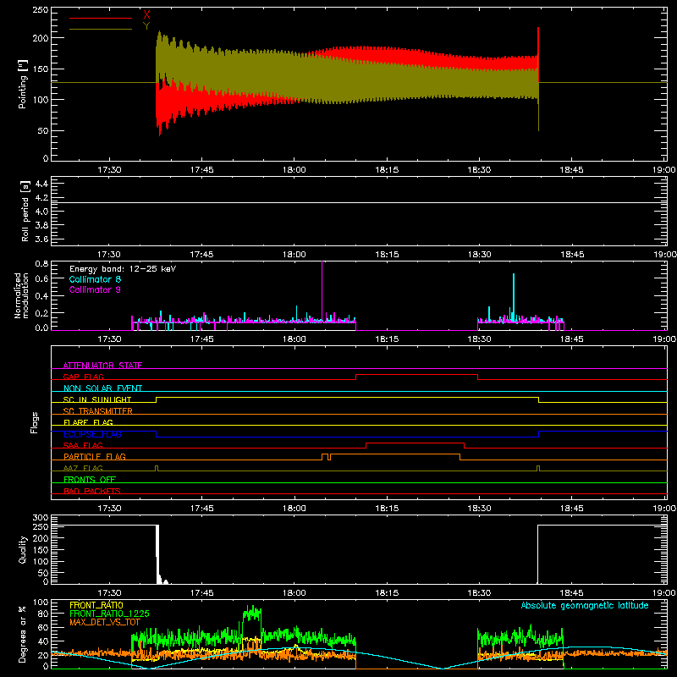Select the GAP_FLAG label
Screen dimensions: 677x677
tap(83, 377)
